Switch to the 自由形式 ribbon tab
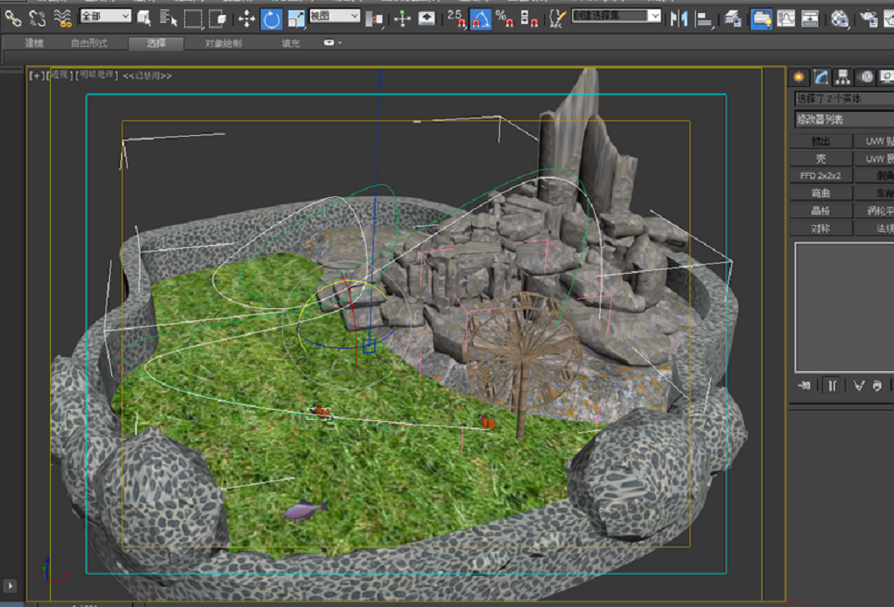Image resolution: width=894 pixels, height=607 pixels. [x=89, y=43]
